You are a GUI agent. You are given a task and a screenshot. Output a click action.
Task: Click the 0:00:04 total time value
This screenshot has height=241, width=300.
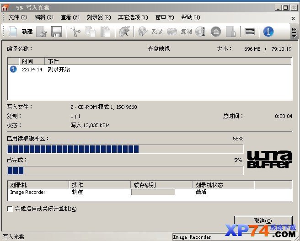pyautogui.click(x=284, y=116)
